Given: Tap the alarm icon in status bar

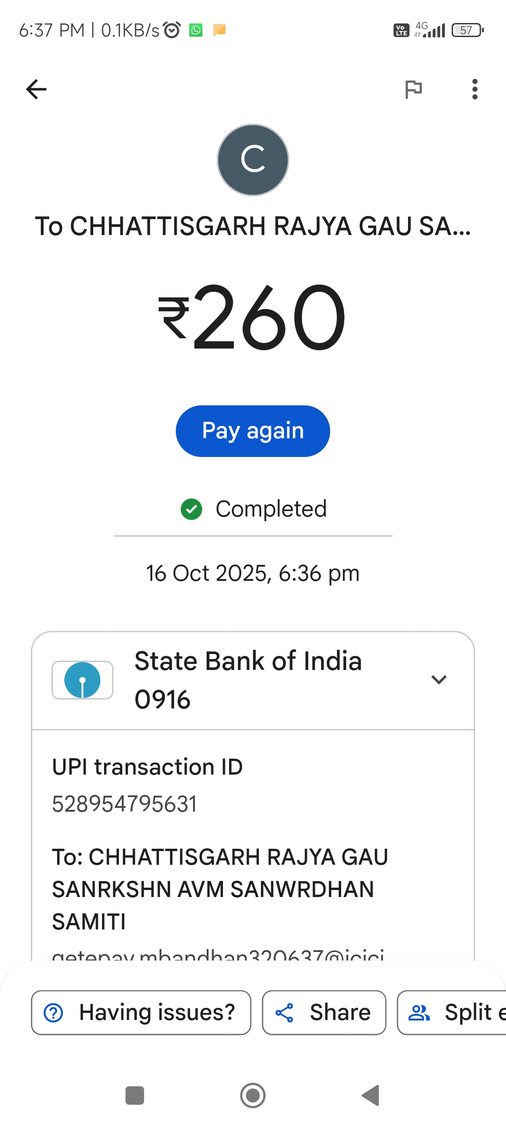Looking at the screenshot, I should [x=172, y=30].
